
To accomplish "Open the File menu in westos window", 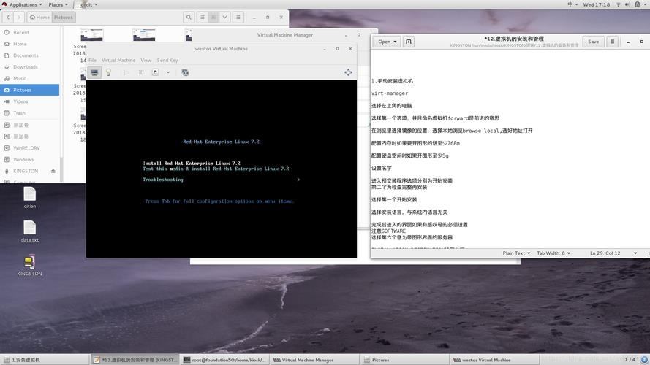I will coord(92,60).
